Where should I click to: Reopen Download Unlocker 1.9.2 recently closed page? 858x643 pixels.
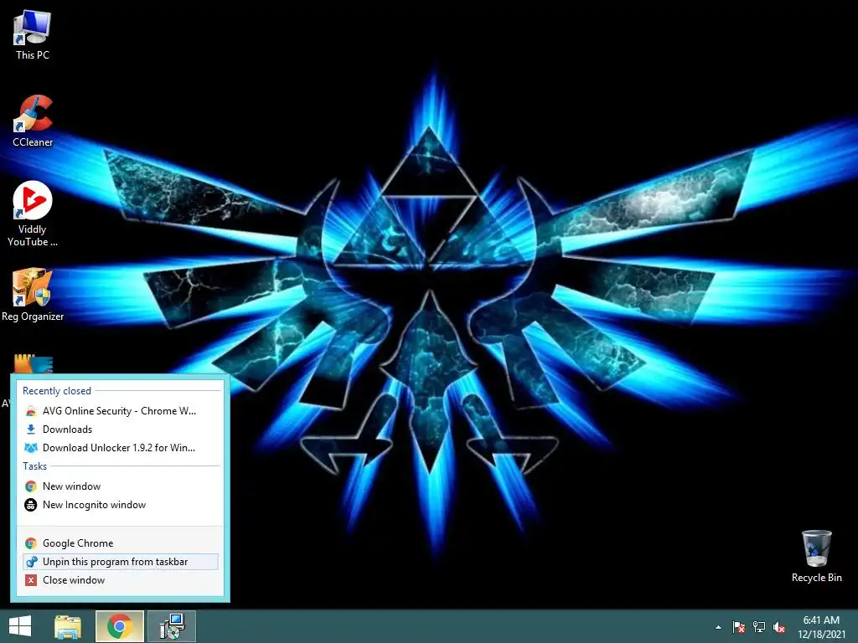click(121, 448)
